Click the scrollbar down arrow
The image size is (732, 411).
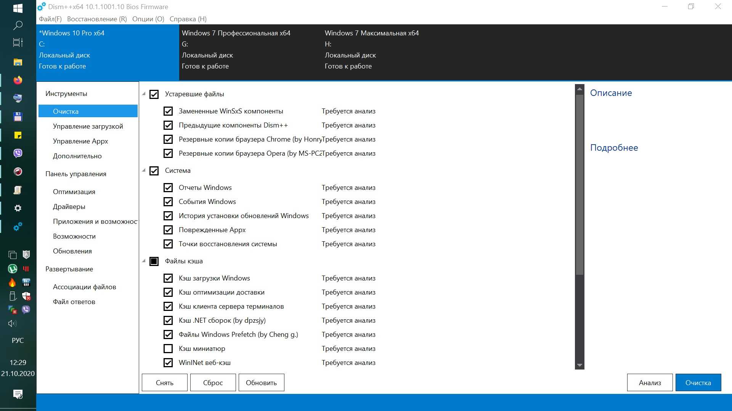pos(579,365)
